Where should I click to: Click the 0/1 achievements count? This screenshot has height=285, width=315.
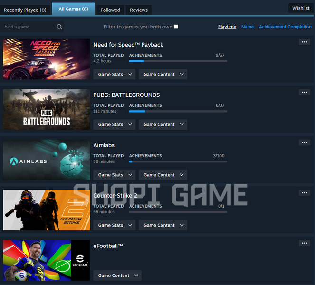(221, 206)
